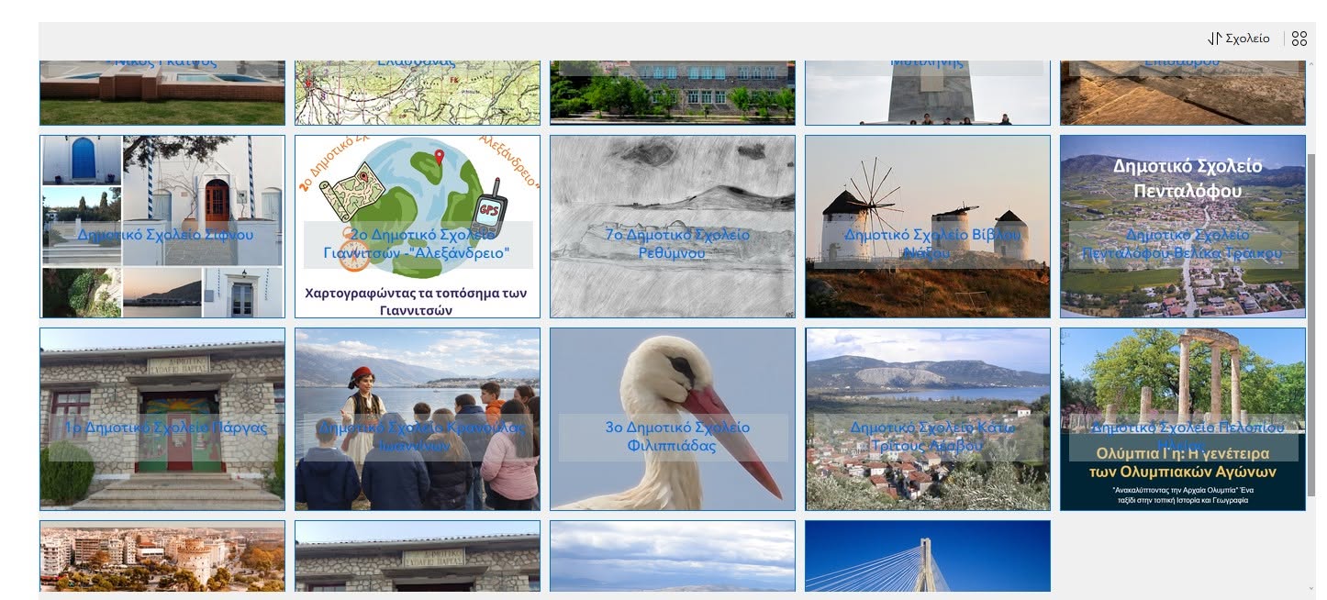Image resolution: width=1327 pixels, height=600 pixels.
Task: Open the cable-stayed bridge thumbnail
Action: (x=928, y=556)
